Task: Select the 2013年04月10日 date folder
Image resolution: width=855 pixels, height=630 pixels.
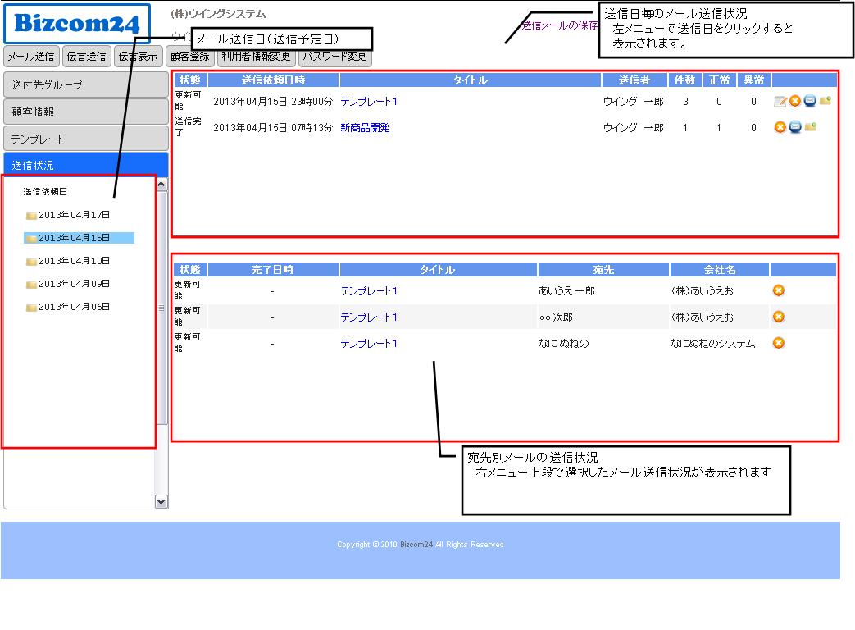Action: tap(74, 261)
